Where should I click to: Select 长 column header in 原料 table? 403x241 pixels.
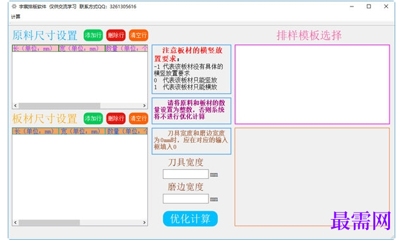click(x=36, y=48)
